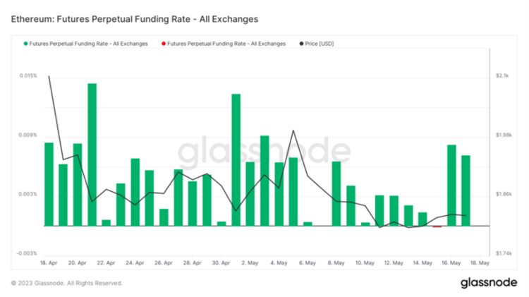The width and height of the screenshot is (529, 297).
Task: Click the 0.015% left axis label
Action: (x=28, y=75)
